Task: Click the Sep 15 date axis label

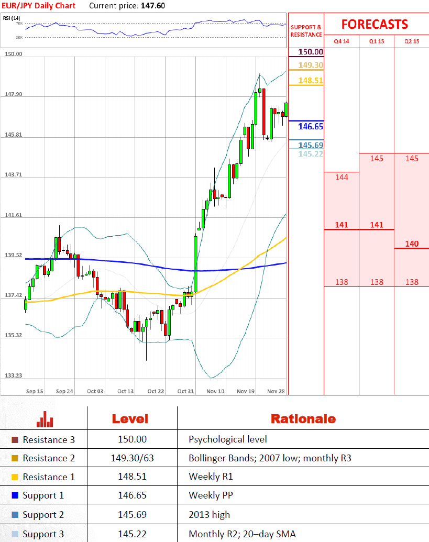Action: [35, 391]
